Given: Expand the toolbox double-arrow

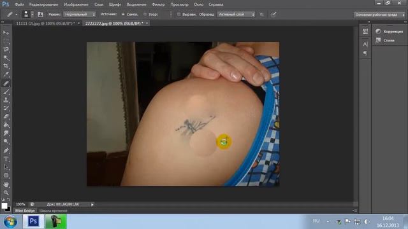Looking at the screenshot, I should (3, 22).
